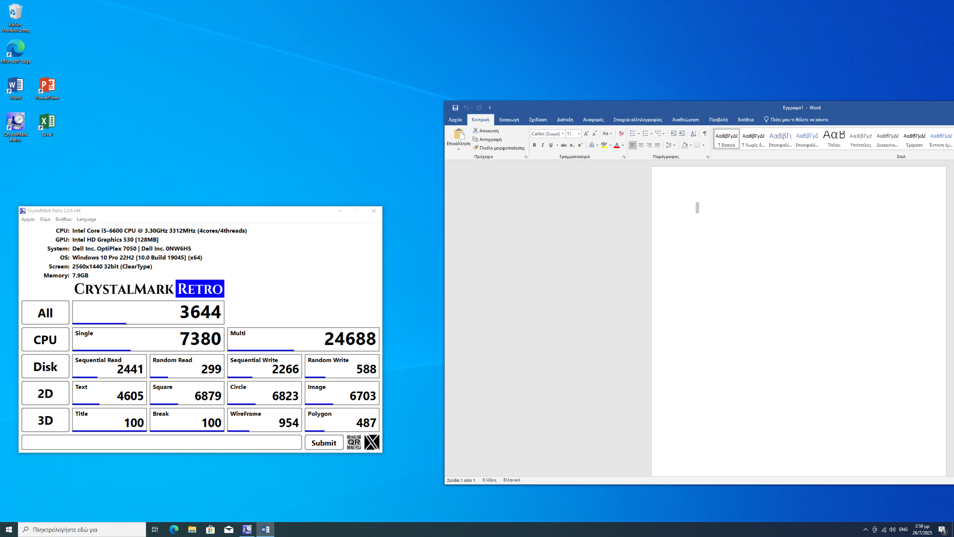
Task: Apply subscript formatting
Action: point(572,145)
